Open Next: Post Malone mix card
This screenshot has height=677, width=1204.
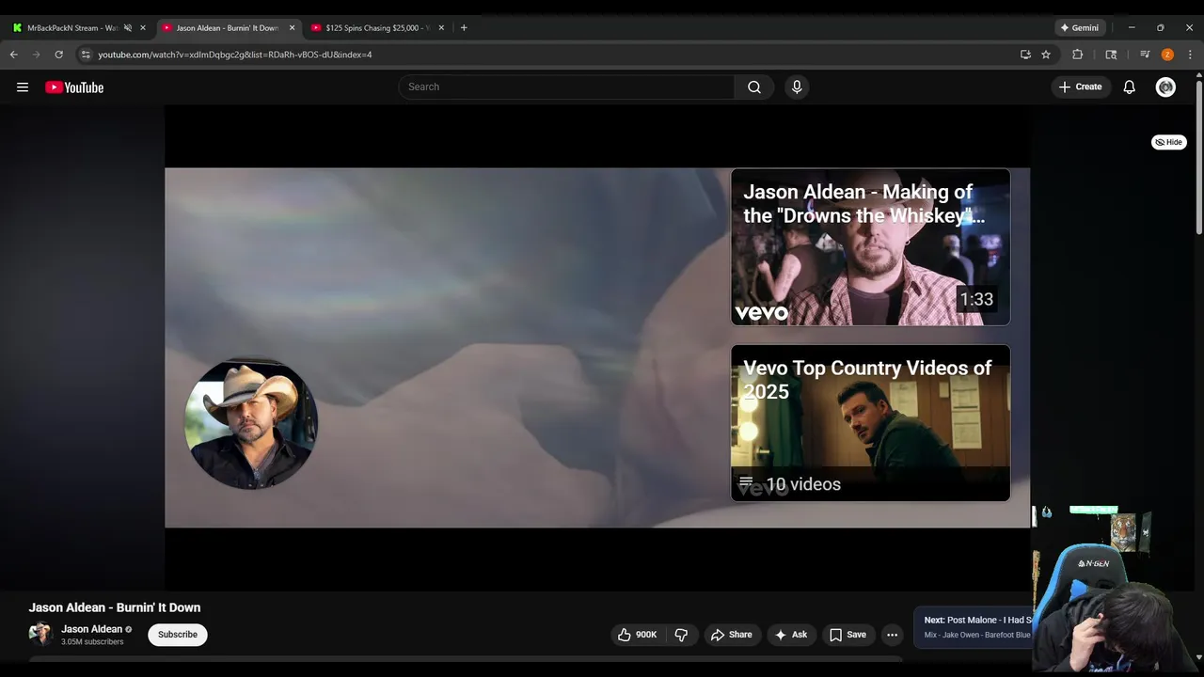[974, 627]
